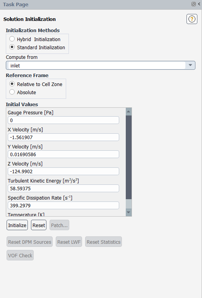Image resolution: width=202 pixels, height=298 pixels.
Task: Select Standard Initialization radio button
Action: (x=12, y=47)
